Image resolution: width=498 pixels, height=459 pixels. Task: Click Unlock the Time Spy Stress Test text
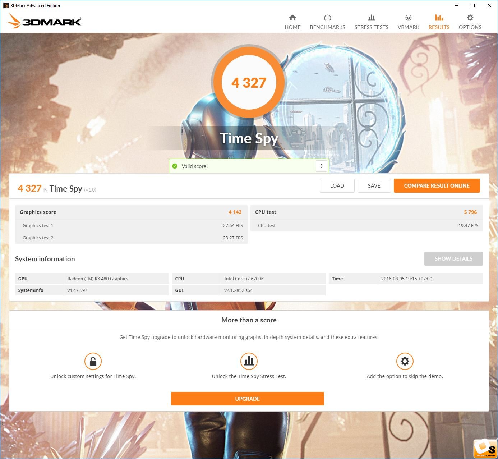pos(249,376)
